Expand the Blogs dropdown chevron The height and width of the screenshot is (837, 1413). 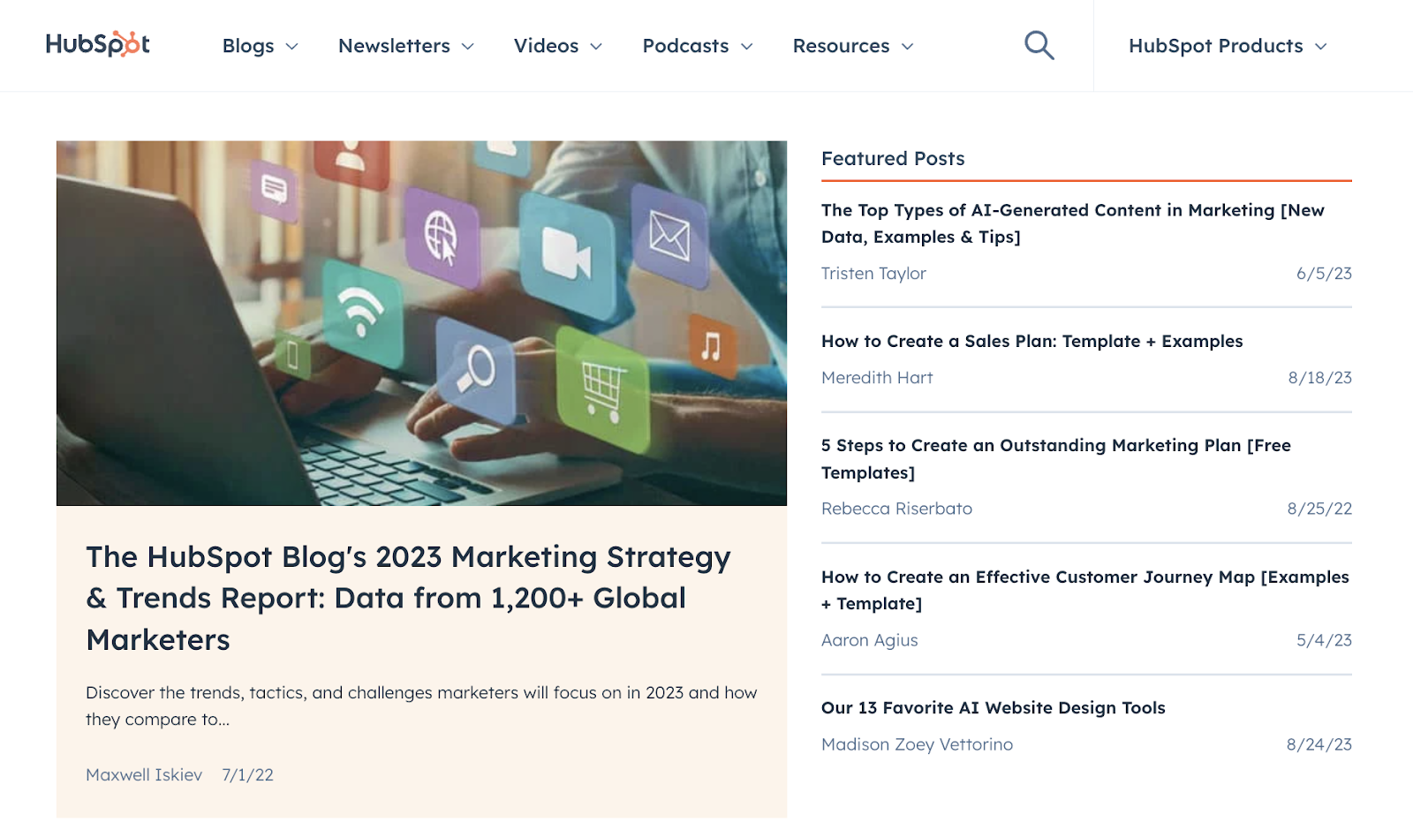(292, 46)
